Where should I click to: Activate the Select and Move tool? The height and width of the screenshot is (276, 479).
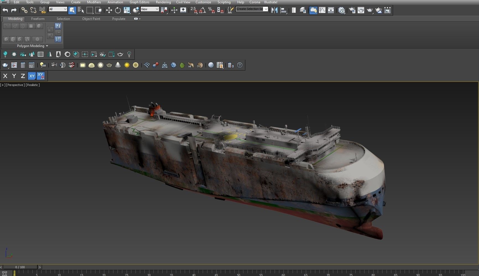pyautogui.click(x=109, y=10)
